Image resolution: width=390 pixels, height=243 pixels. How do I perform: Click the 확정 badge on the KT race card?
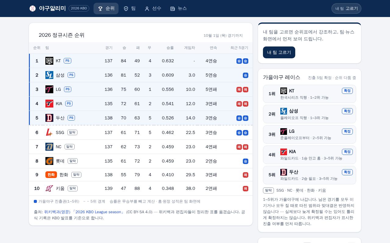point(347,91)
